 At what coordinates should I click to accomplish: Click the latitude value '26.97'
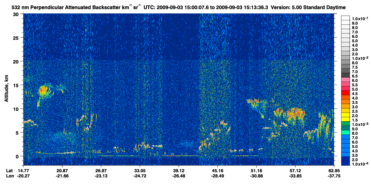tap(101, 170)
